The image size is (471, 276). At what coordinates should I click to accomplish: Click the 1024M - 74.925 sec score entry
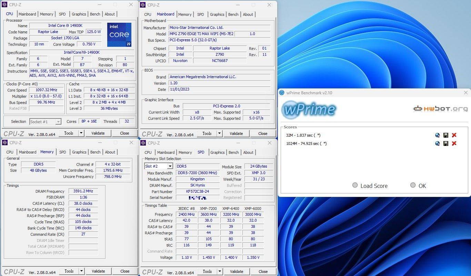306,144
